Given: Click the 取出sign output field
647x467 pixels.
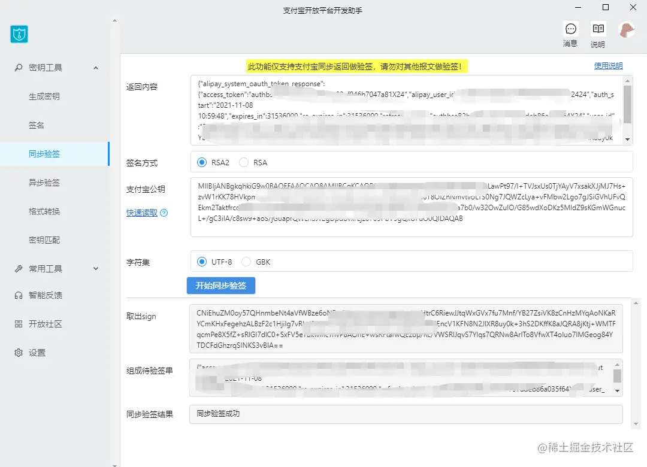Looking at the screenshot, I should click(406, 329).
